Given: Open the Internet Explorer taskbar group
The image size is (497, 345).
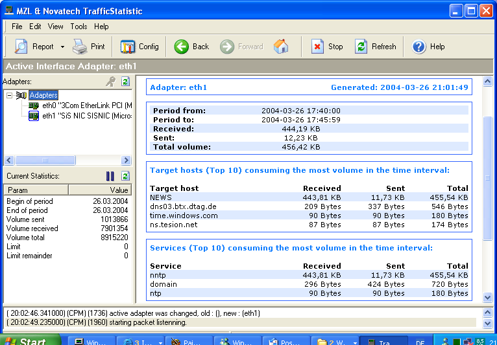Looking at the screenshot, I should (x=140, y=340).
